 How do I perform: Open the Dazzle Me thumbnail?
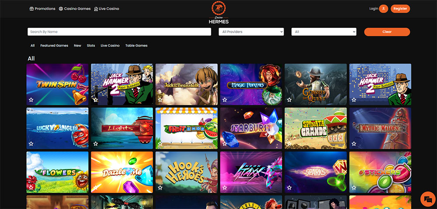[122, 172]
